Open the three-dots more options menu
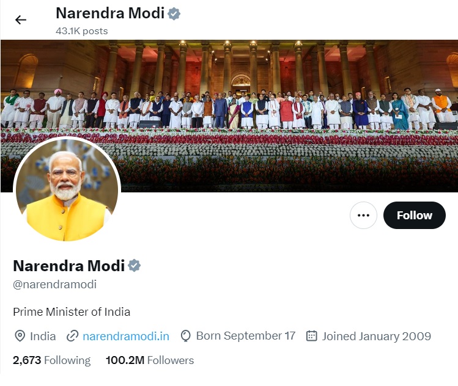The image size is (458, 386). [363, 215]
